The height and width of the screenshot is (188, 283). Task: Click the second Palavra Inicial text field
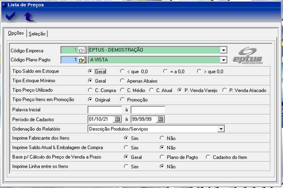pyautogui.click(x=148, y=110)
